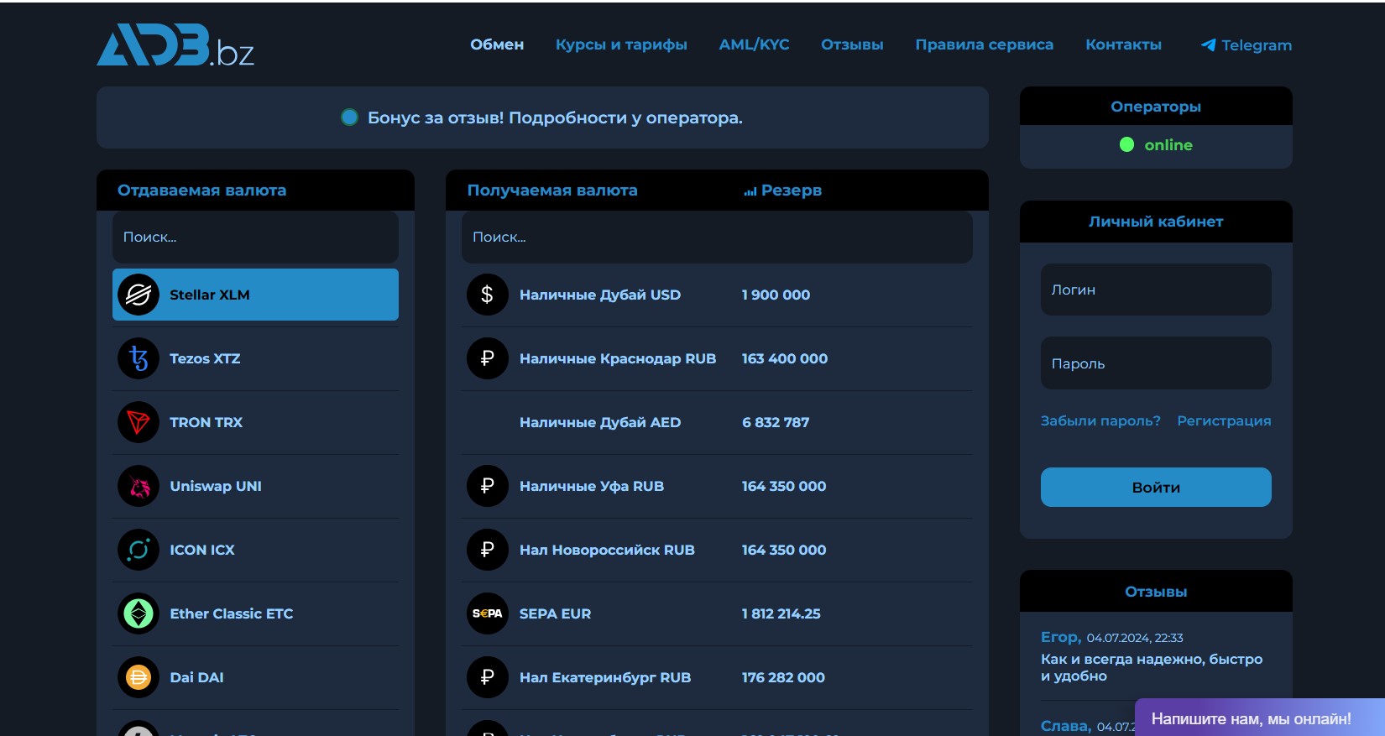
Task: Open the Telegram link in header
Action: [x=1246, y=45]
